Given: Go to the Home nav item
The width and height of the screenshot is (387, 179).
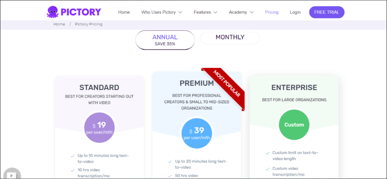Looking at the screenshot, I should [x=124, y=12].
